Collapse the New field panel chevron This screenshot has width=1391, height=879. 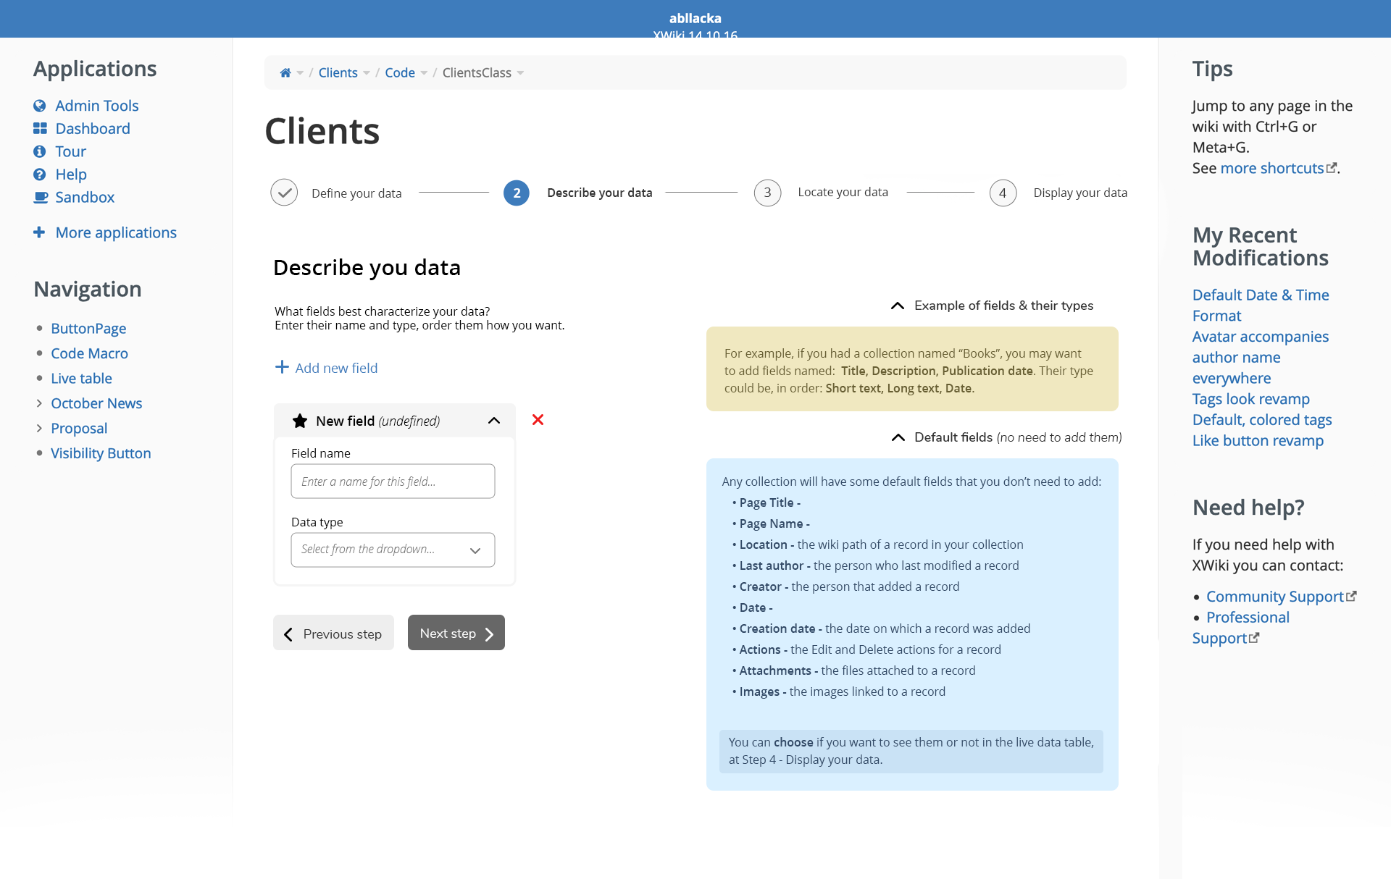click(494, 421)
